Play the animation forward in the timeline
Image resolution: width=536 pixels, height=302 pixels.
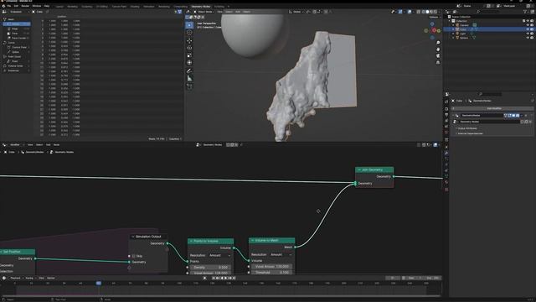coord(225,278)
